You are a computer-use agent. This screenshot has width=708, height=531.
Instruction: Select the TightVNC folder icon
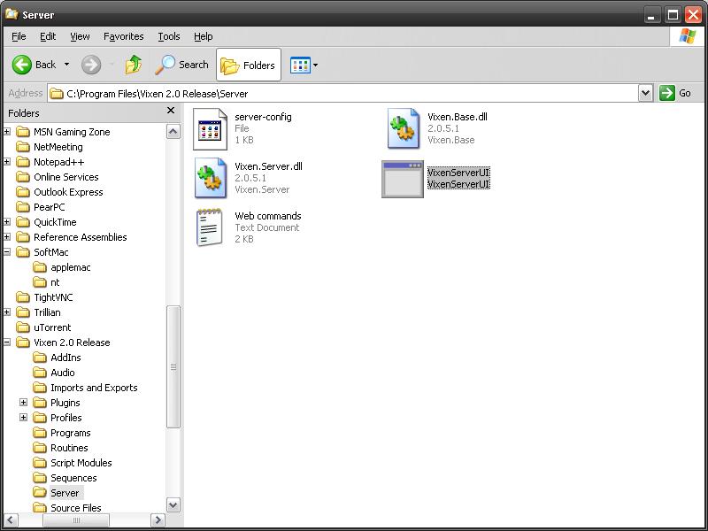[x=23, y=297]
